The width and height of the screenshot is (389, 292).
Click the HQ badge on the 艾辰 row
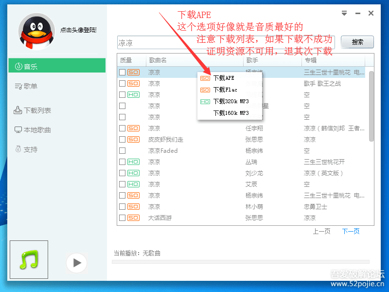[133, 184]
